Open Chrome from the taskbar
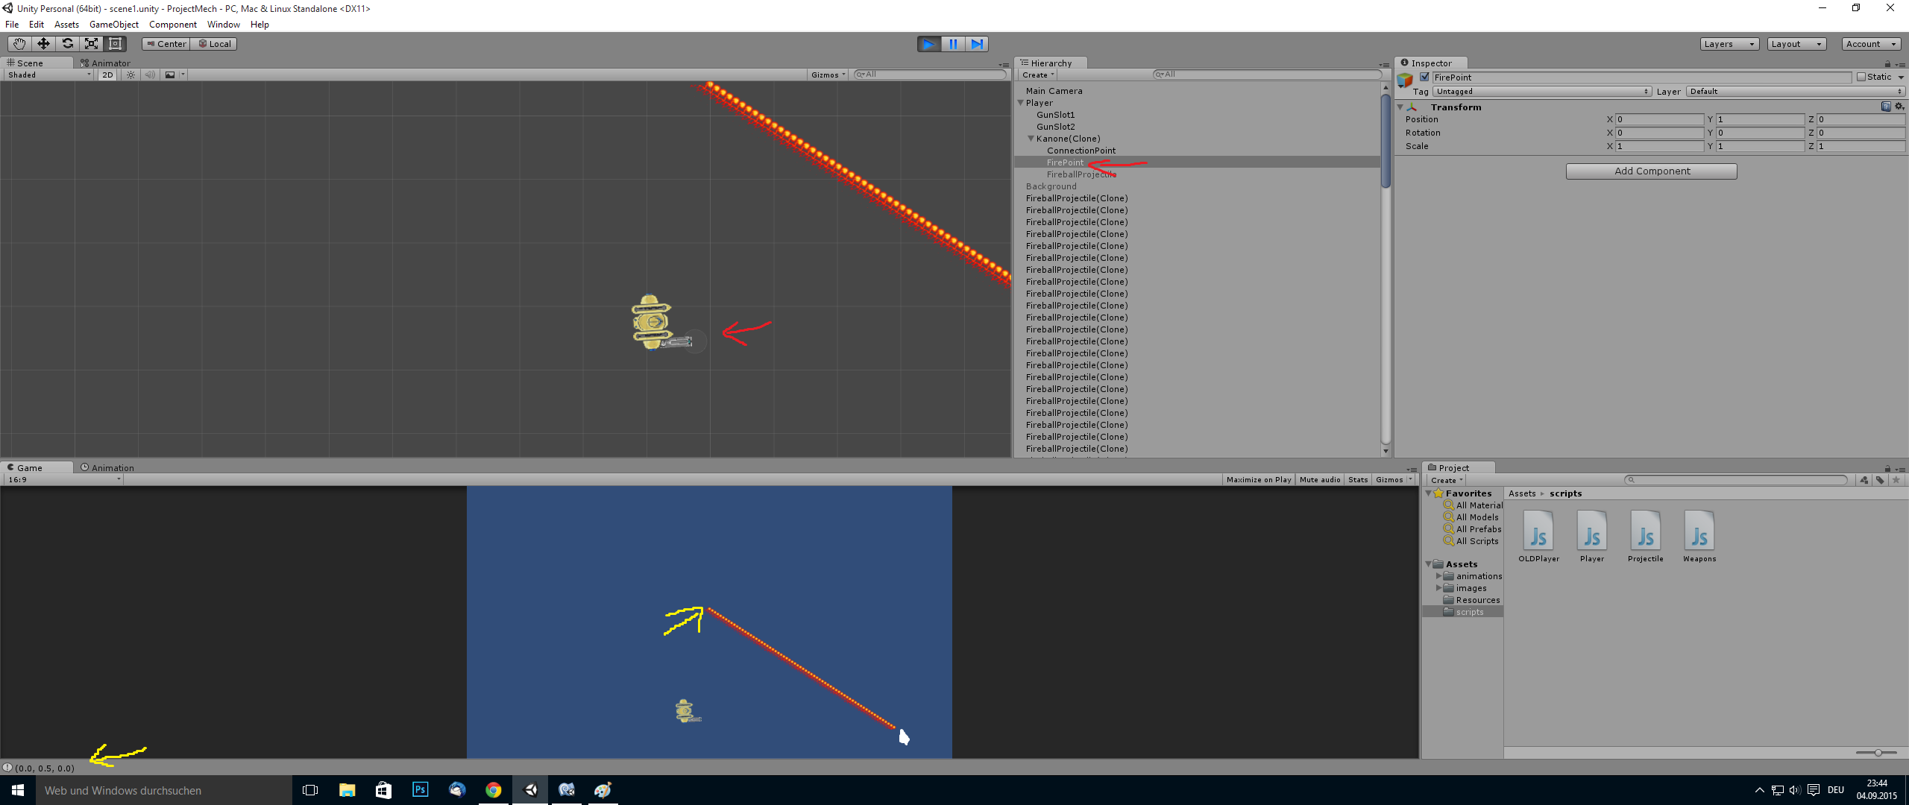Image resolution: width=1909 pixels, height=805 pixels. (493, 790)
